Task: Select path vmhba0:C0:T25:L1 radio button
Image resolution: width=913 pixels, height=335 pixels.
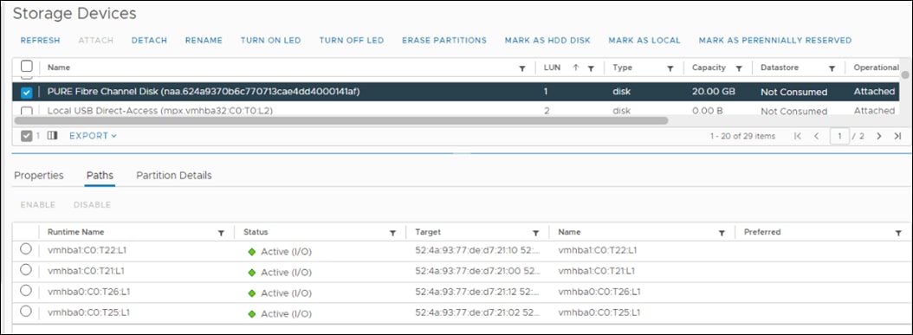Action: [x=26, y=311]
